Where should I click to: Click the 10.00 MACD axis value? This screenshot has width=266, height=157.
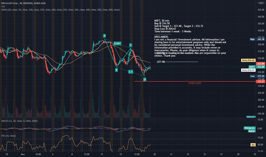click(260, 120)
